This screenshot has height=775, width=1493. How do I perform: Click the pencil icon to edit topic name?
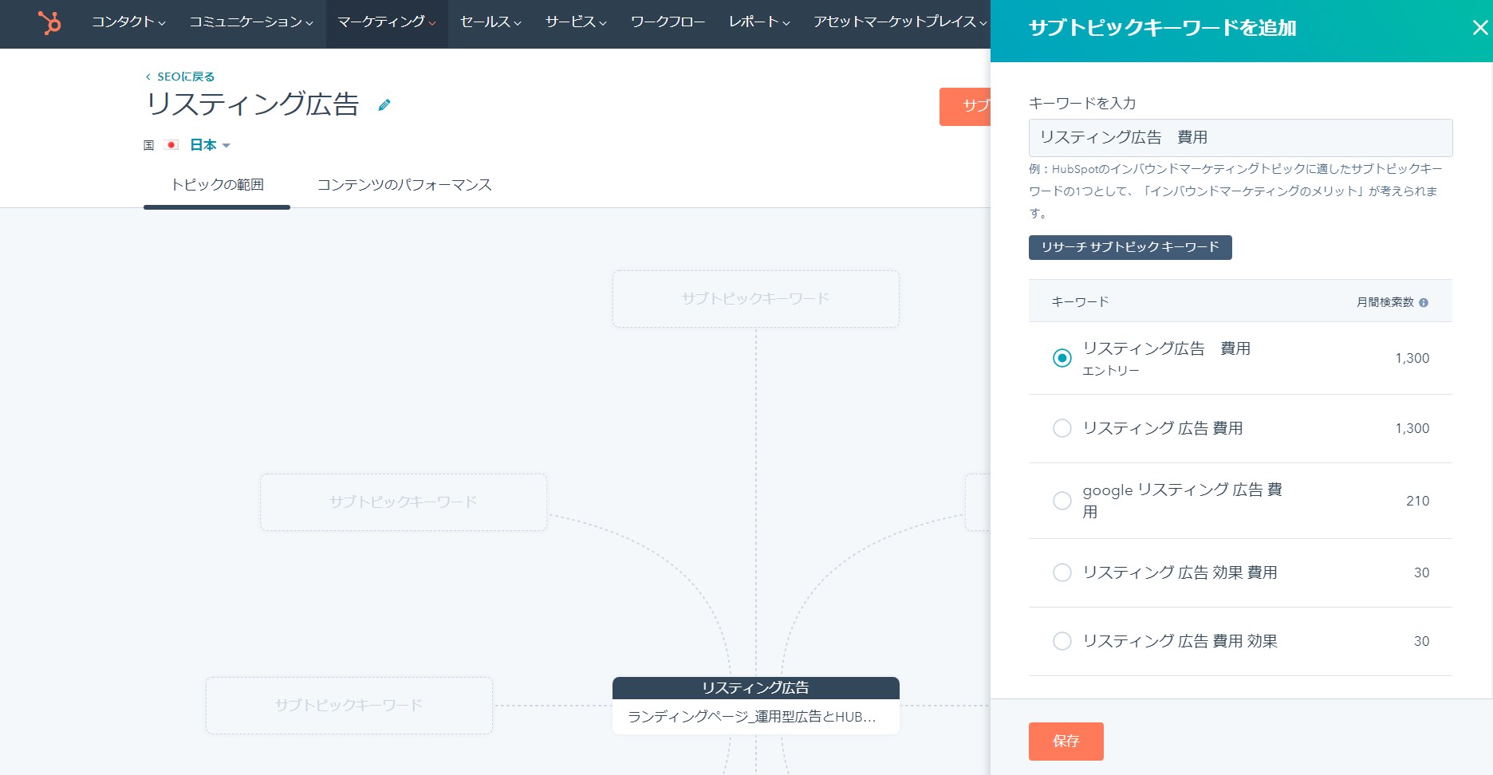tap(384, 104)
